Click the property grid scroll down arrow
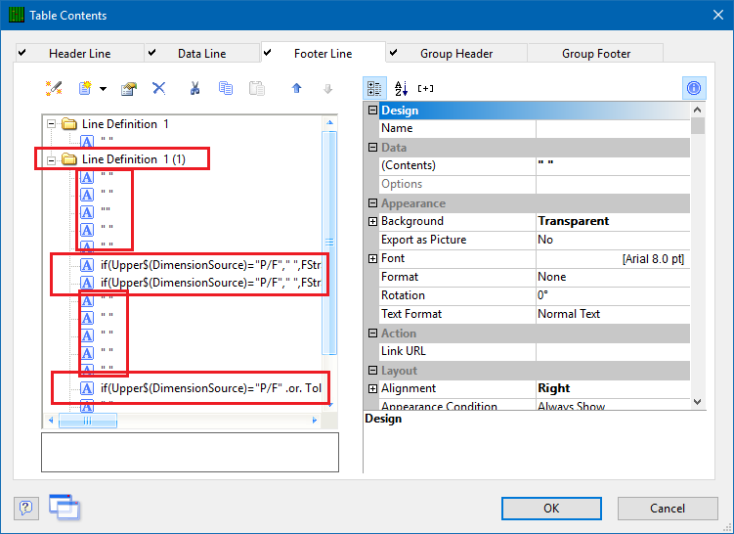The image size is (734, 534). (698, 401)
